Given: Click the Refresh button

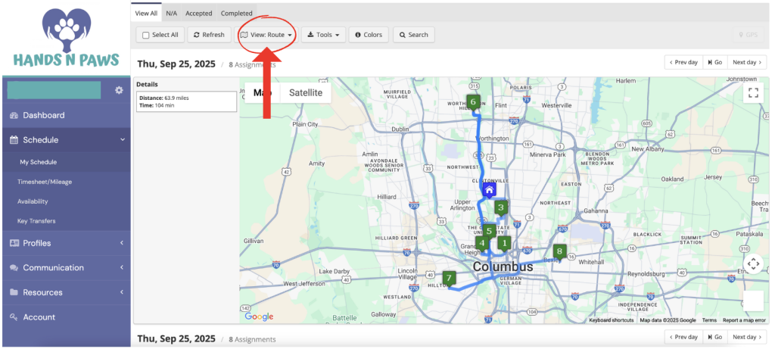Looking at the screenshot, I should tap(208, 35).
